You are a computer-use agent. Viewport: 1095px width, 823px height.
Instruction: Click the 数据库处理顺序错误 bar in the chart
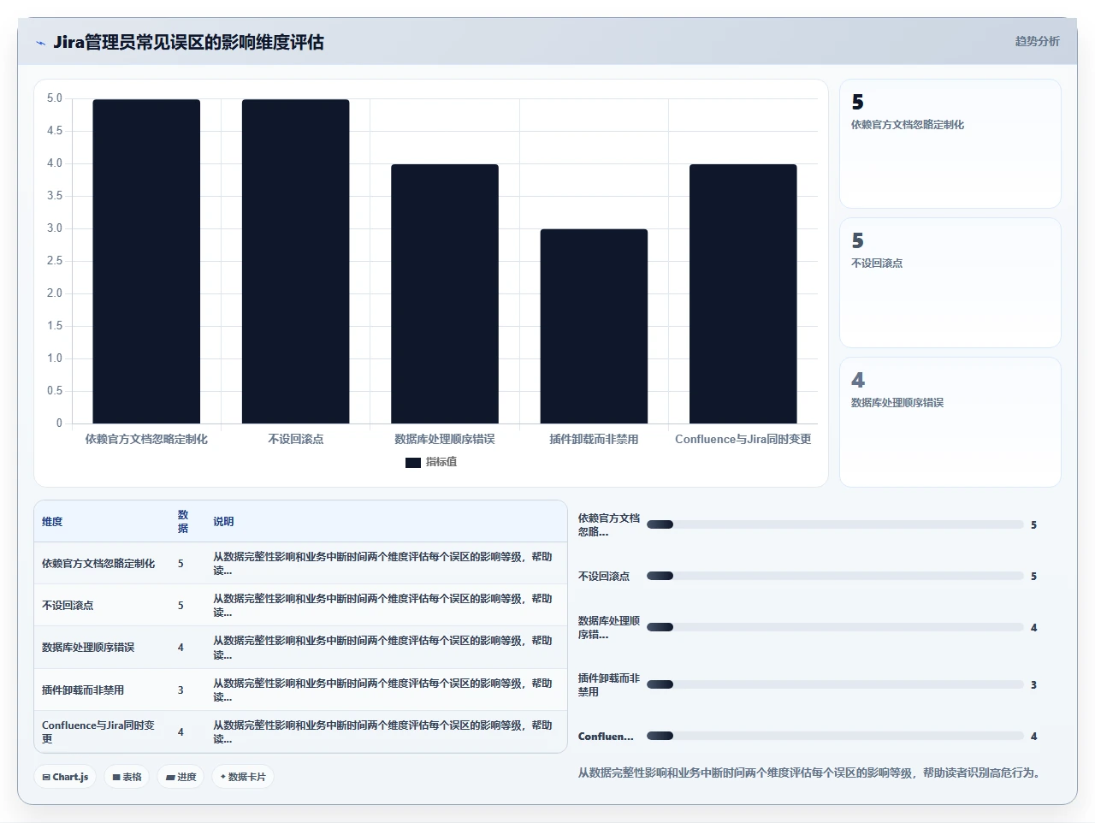[x=445, y=293]
